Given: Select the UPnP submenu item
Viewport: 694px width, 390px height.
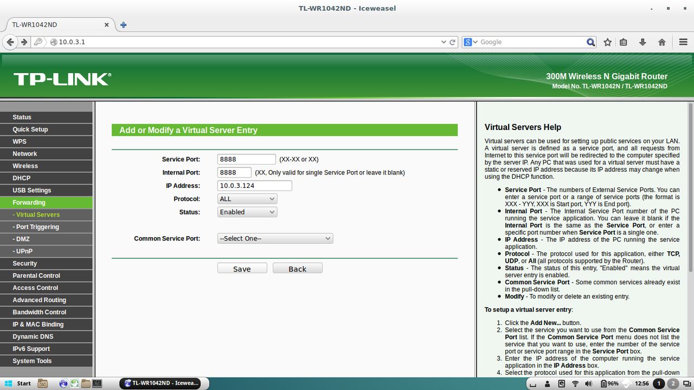Looking at the screenshot, I should pos(46,251).
